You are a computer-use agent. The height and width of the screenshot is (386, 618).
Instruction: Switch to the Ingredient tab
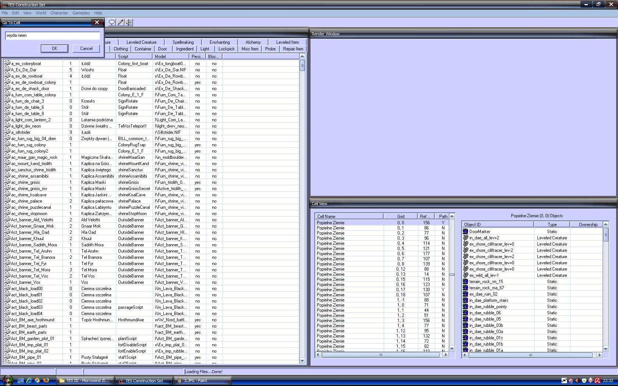click(x=185, y=49)
